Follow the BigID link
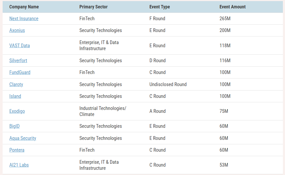 pos(14,126)
